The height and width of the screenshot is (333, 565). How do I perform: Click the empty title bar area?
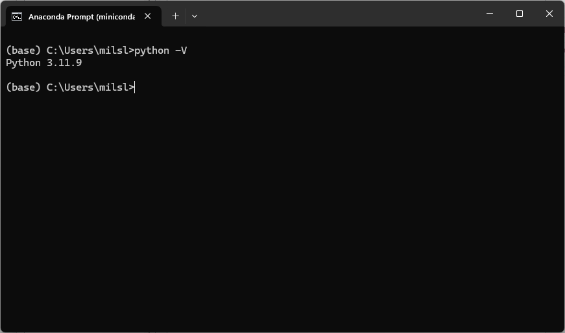click(337, 14)
